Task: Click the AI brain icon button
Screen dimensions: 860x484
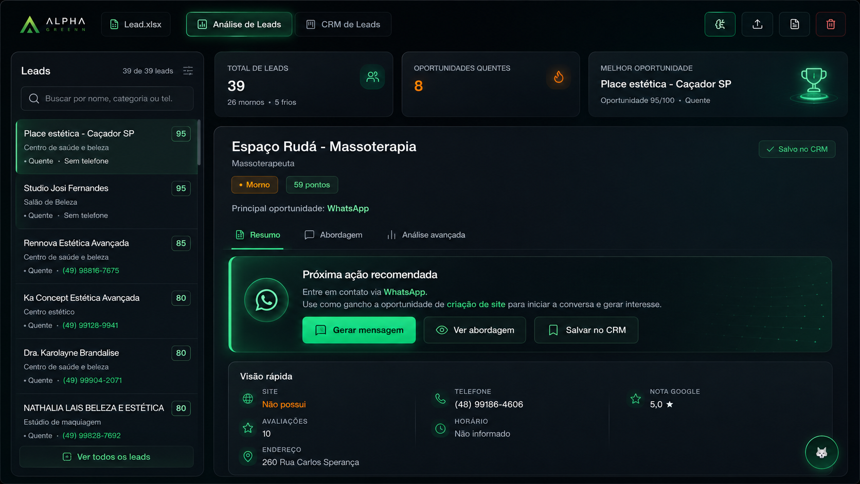Action: (x=720, y=24)
